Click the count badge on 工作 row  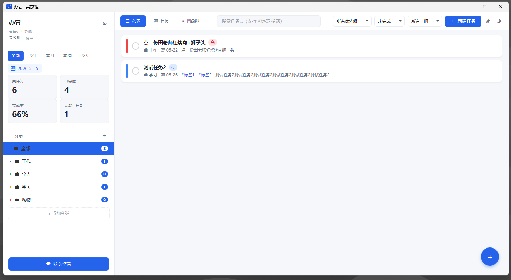coord(104,161)
